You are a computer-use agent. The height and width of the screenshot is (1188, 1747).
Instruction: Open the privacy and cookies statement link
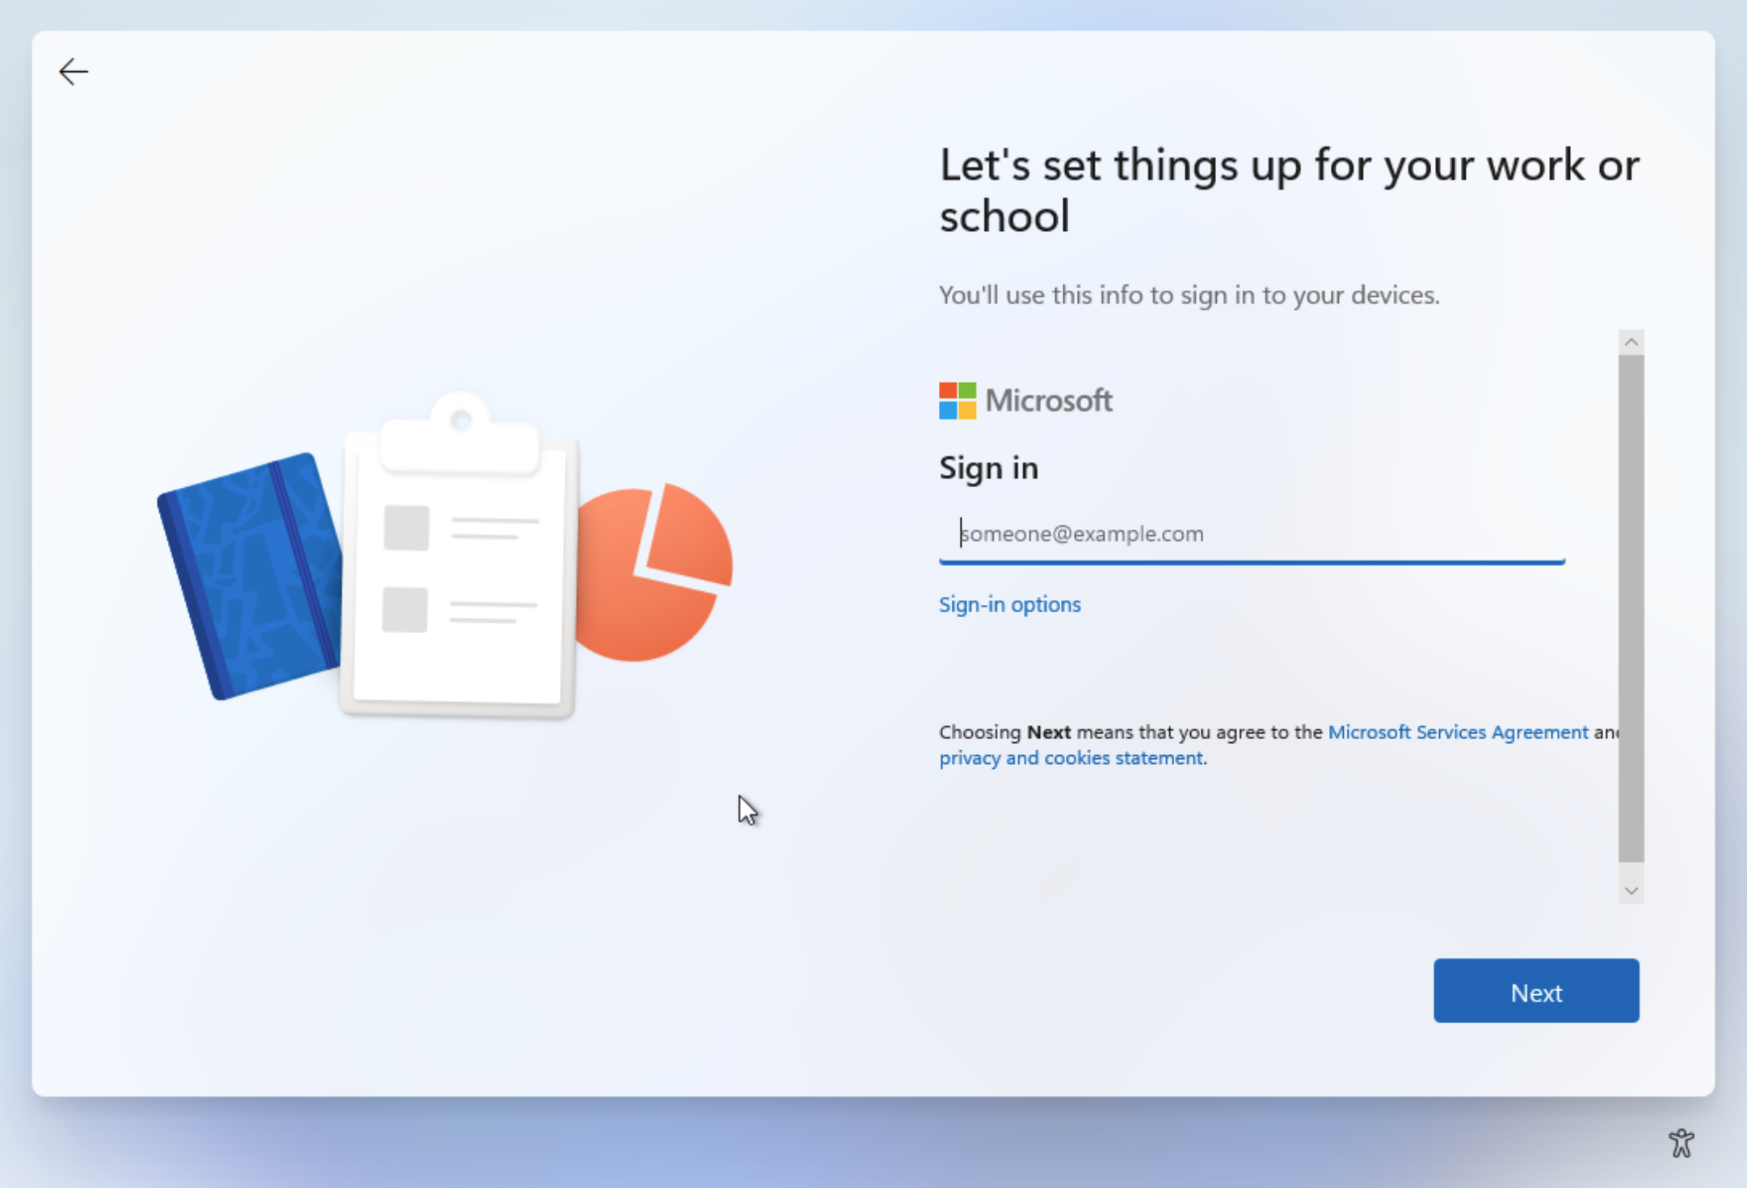tap(1071, 758)
